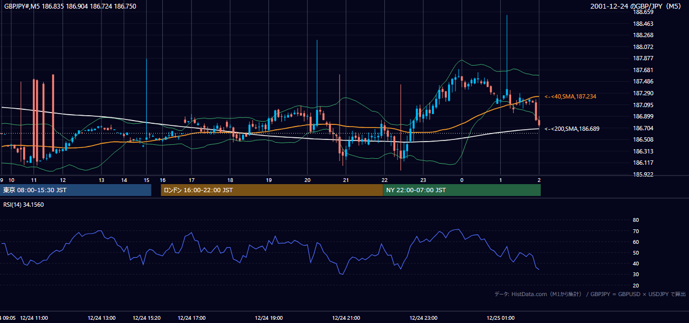This screenshot has width=689, height=323.
Task: Click hour marker 0 under the price chart
Action: tap(461, 180)
